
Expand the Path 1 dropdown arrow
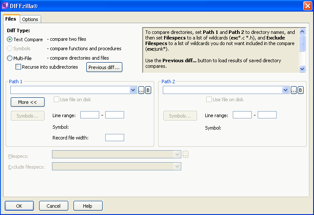tap(133, 90)
